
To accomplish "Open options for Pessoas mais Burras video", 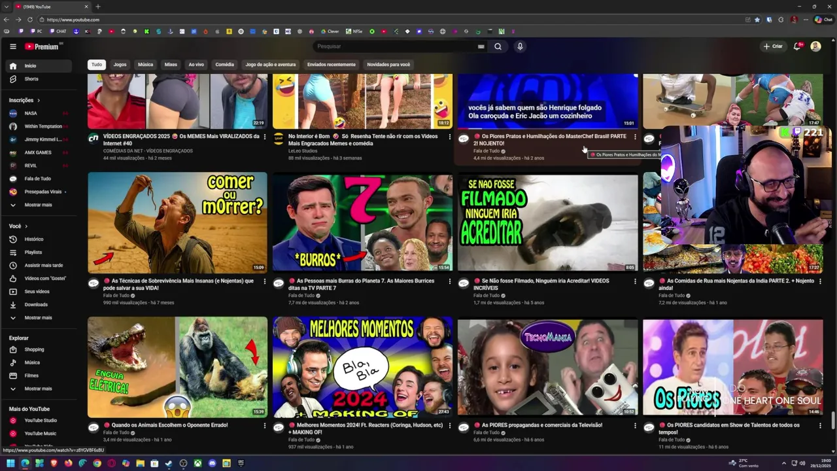I will 449,281.
